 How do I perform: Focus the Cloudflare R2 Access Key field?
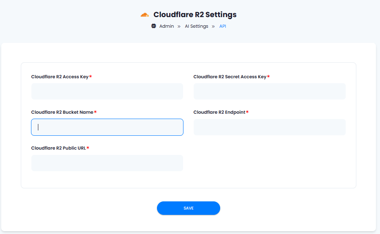(x=107, y=91)
